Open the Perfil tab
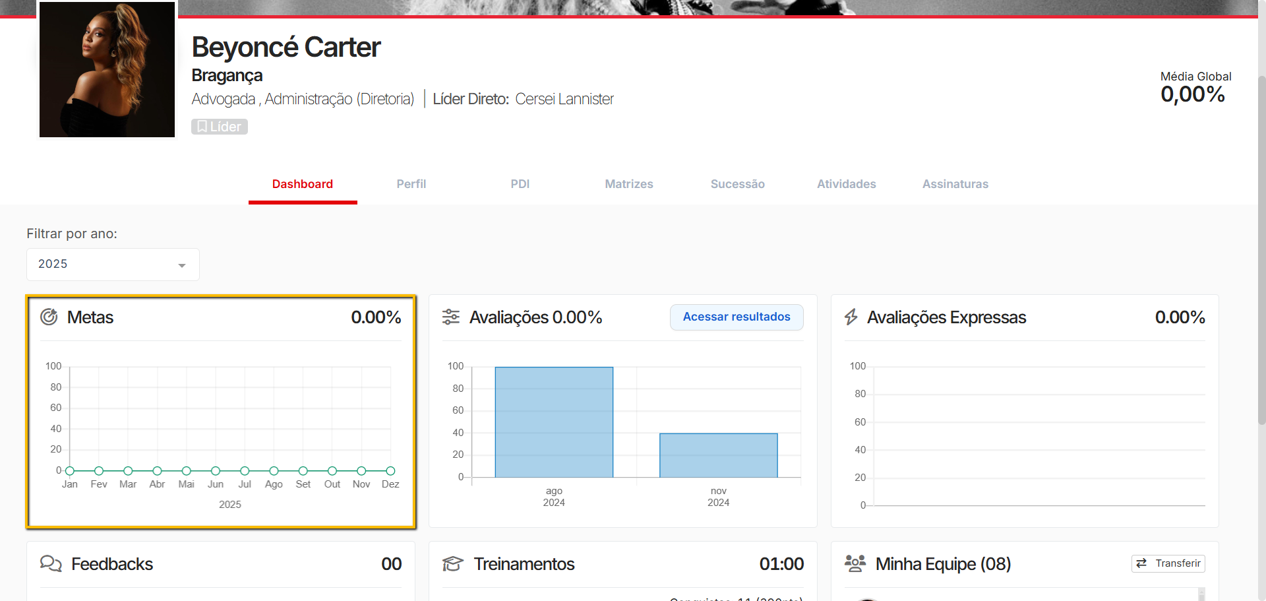 (411, 184)
